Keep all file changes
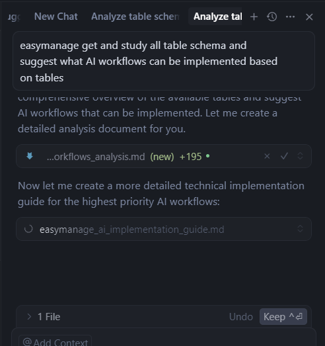This screenshot has width=325, height=346. pyautogui.click(x=283, y=317)
